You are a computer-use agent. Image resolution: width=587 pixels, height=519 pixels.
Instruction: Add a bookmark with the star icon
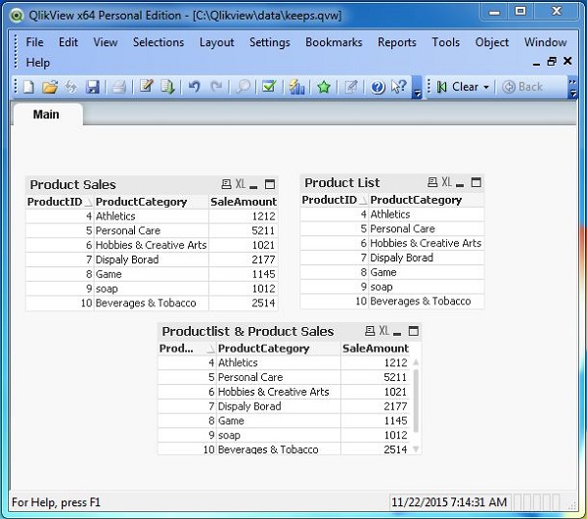[x=324, y=87]
